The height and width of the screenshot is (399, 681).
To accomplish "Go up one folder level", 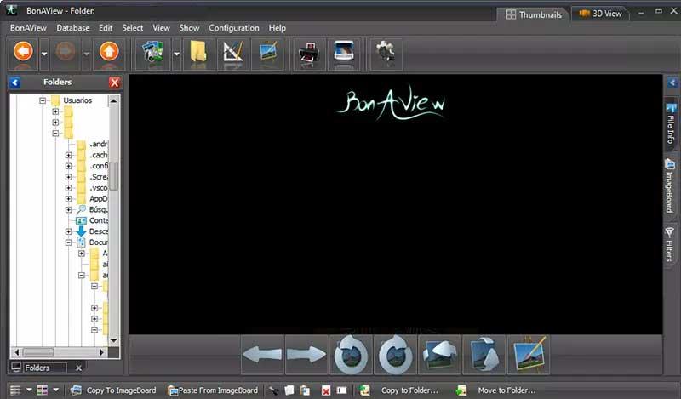I will click(x=109, y=54).
